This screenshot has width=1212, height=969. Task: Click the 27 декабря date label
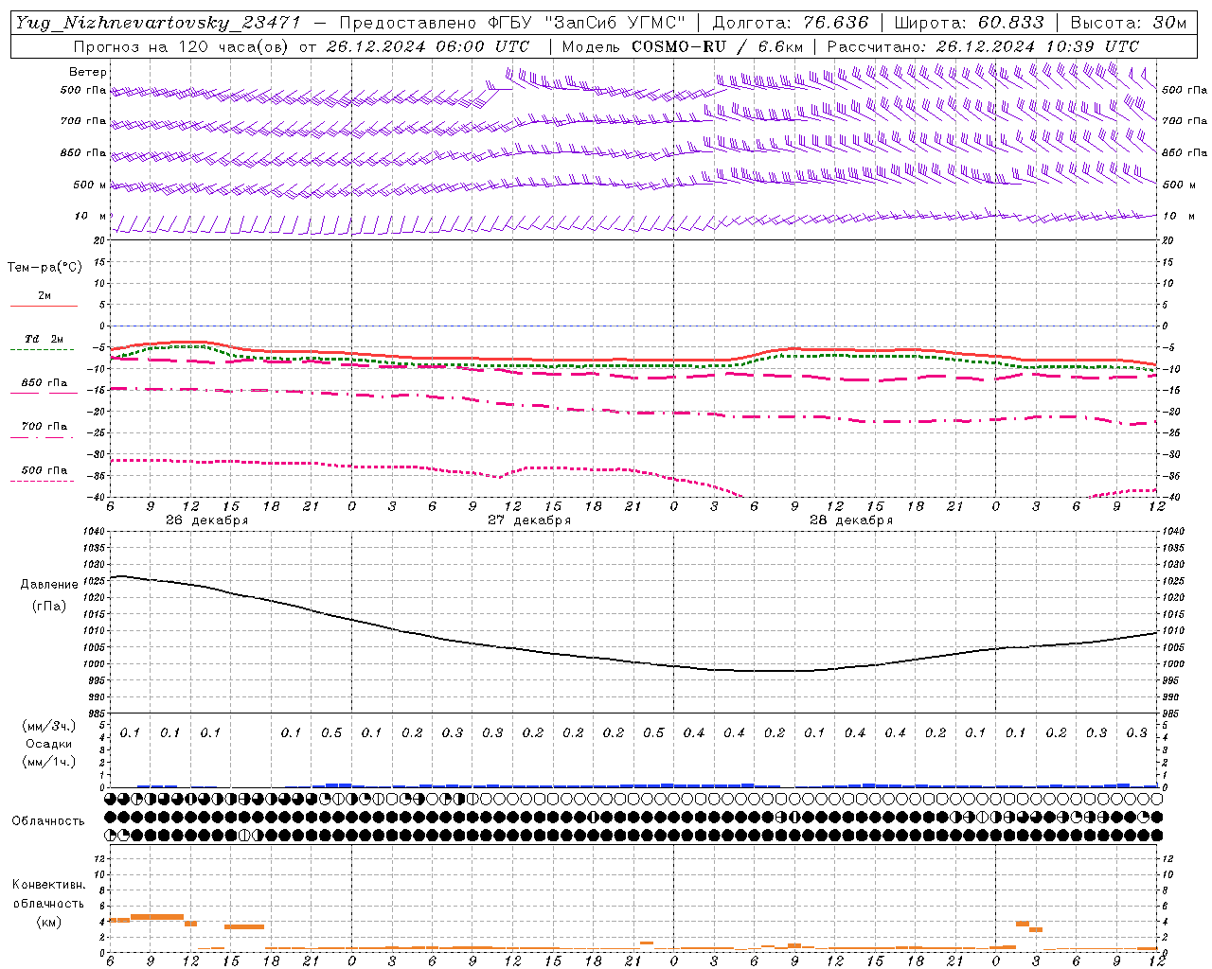[529, 520]
